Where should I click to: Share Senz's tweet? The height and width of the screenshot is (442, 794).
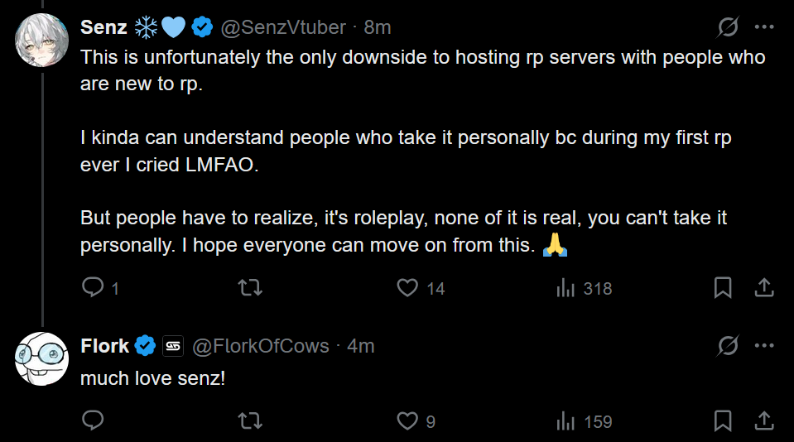pos(764,287)
